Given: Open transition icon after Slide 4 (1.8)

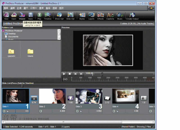Looking at the screenshot, I should [144, 98].
